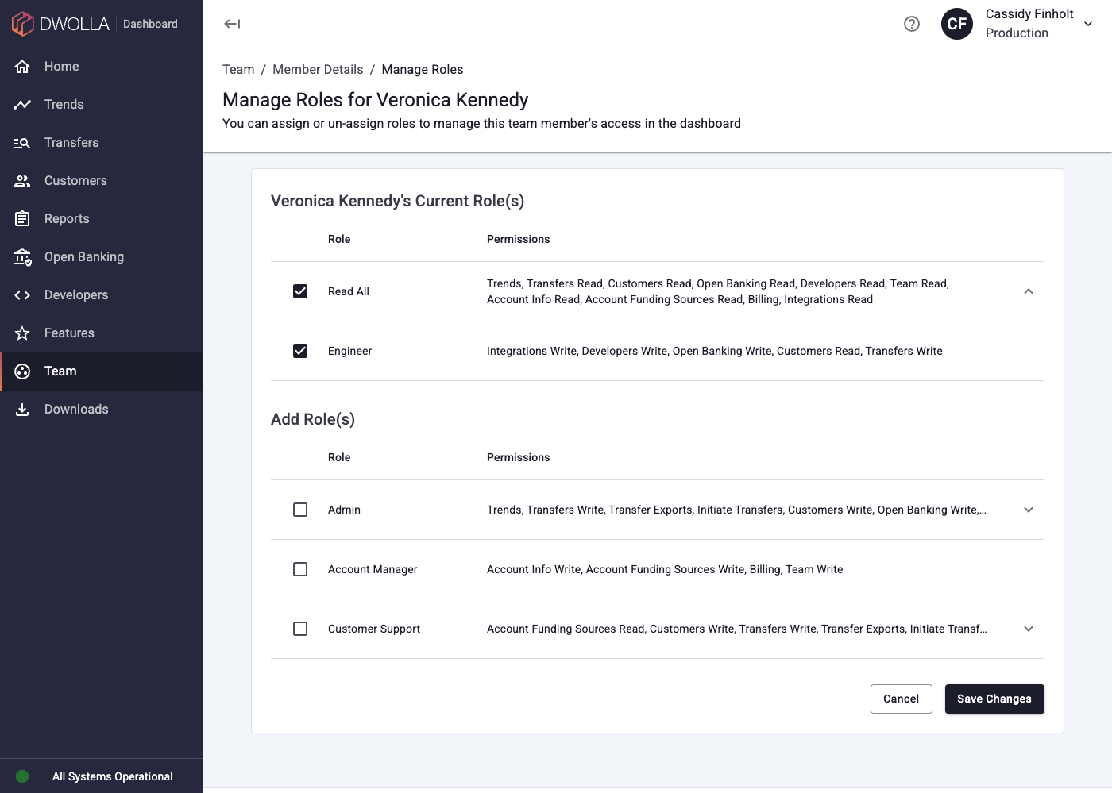Click the Team breadcrumb link
This screenshot has height=793, width=1112.
pyautogui.click(x=238, y=70)
